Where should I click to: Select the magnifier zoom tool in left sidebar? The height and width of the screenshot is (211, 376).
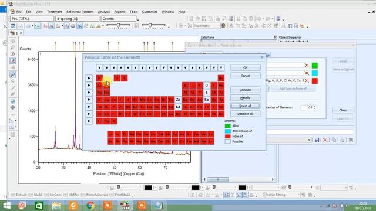pyautogui.click(x=13, y=74)
